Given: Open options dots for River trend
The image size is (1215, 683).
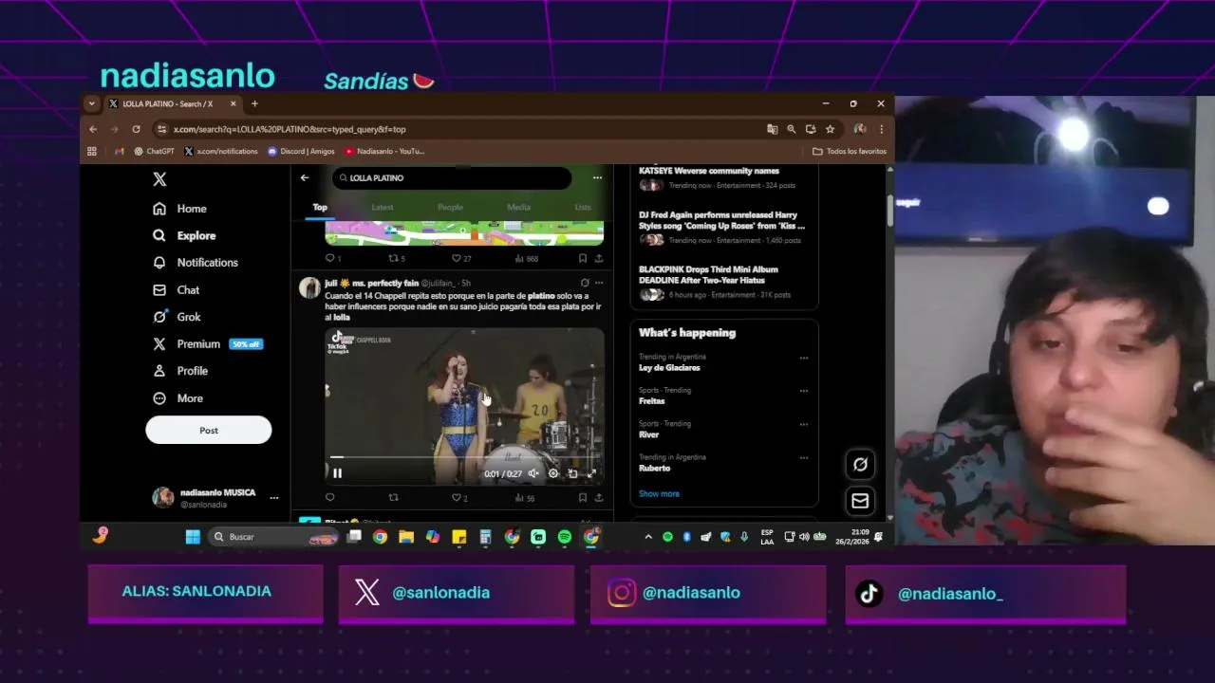Looking at the screenshot, I should coord(803,424).
